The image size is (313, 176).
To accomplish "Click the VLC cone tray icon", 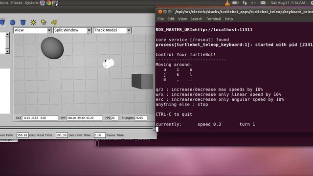I will [x=227, y=3].
